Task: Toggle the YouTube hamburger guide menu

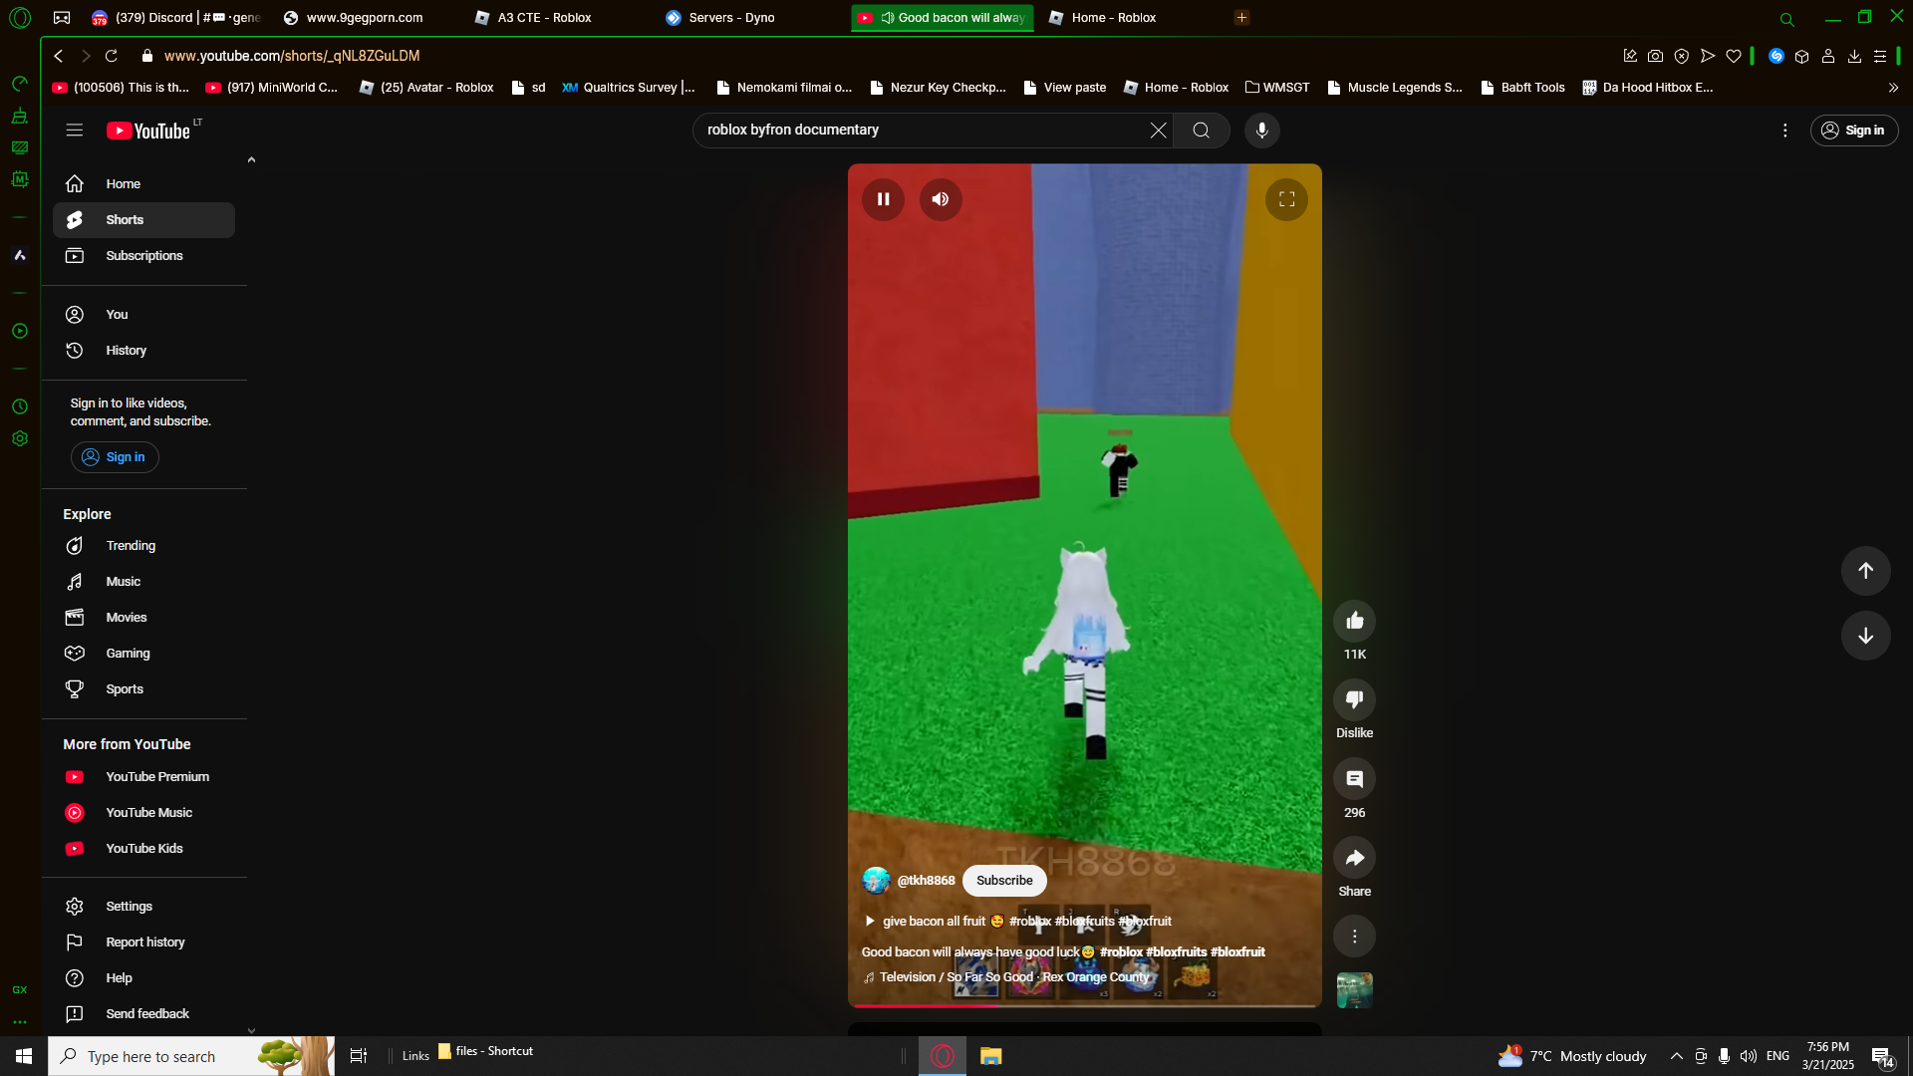Action: click(x=75, y=131)
